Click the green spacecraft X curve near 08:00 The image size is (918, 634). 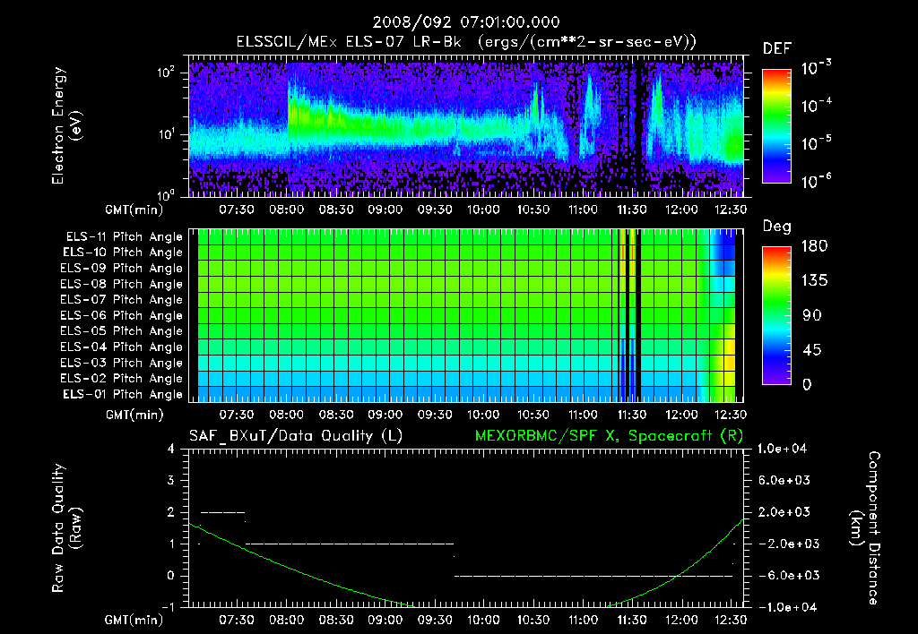pyautogui.click(x=286, y=566)
